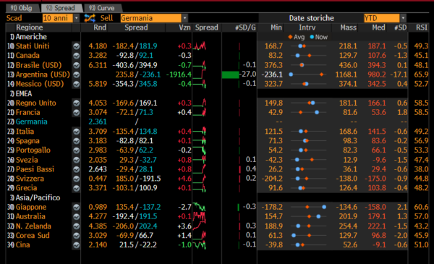The width and height of the screenshot is (434, 264).
Task: Click Germania's 2.361 yield value
Action: (98, 122)
